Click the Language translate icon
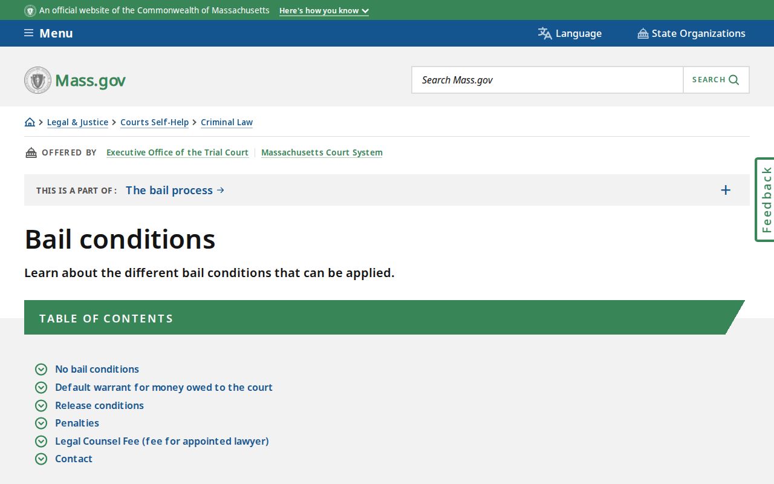Image resolution: width=774 pixels, height=484 pixels. 545,33
